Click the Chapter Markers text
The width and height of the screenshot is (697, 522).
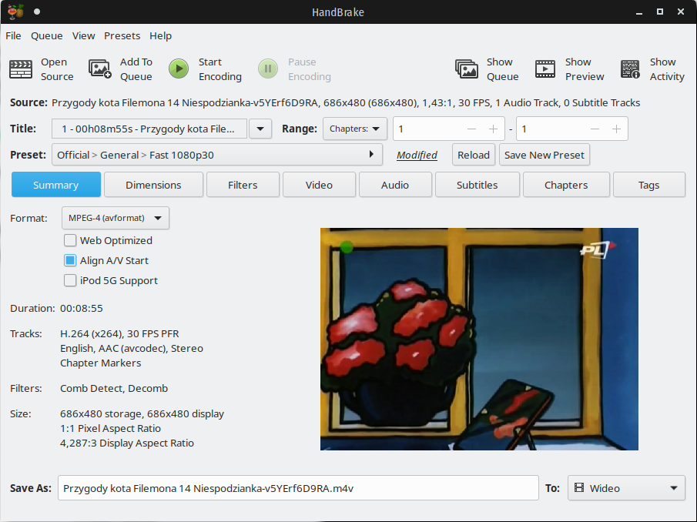pos(100,363)
